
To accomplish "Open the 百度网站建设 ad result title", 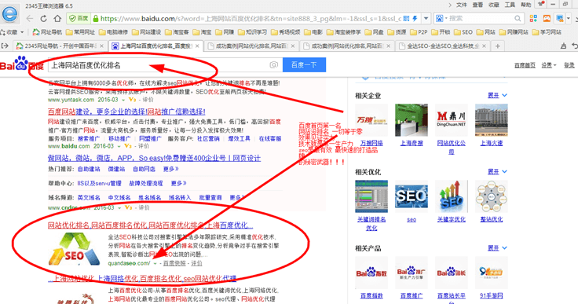I will click(x=126, y=112).
